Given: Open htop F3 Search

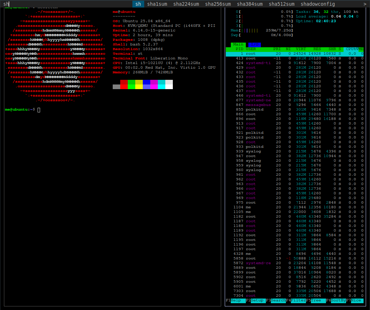Looking at the screenshot, I should (276, 300).
